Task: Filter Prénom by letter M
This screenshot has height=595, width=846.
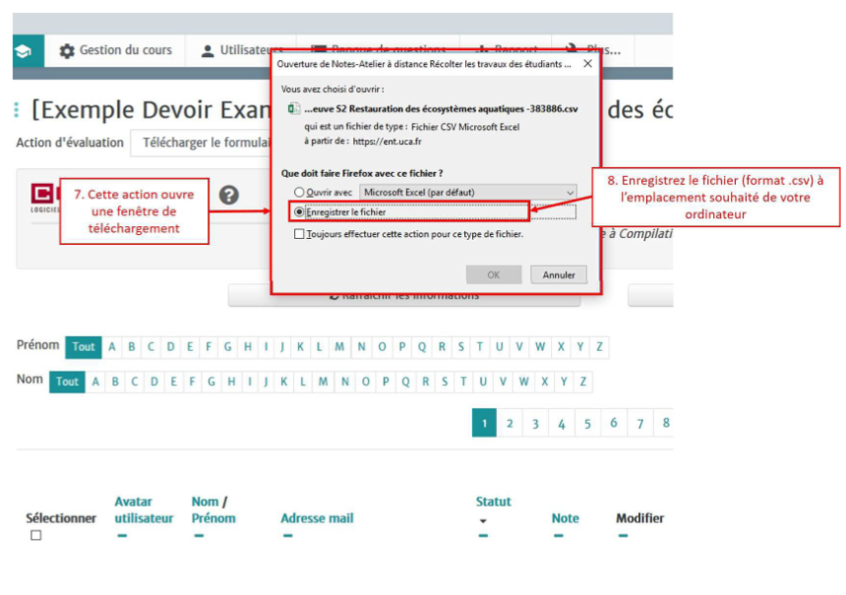Action: (339, 347)
